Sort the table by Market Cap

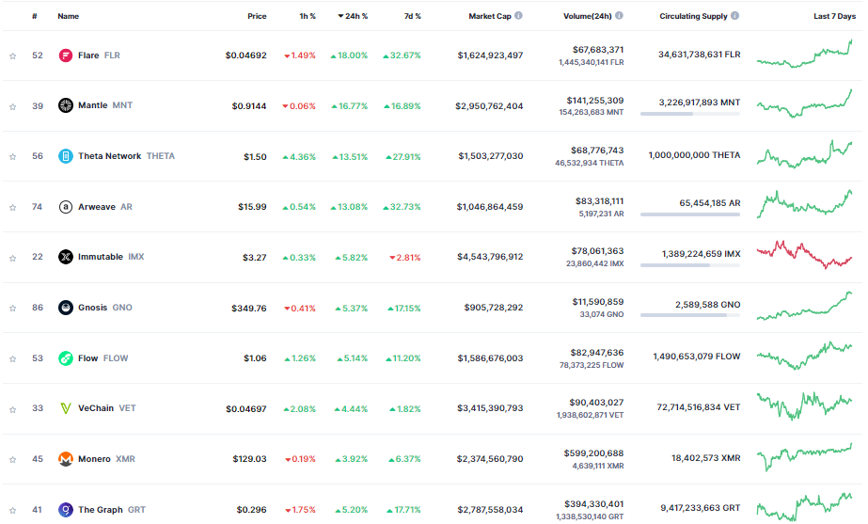point(490,16)
